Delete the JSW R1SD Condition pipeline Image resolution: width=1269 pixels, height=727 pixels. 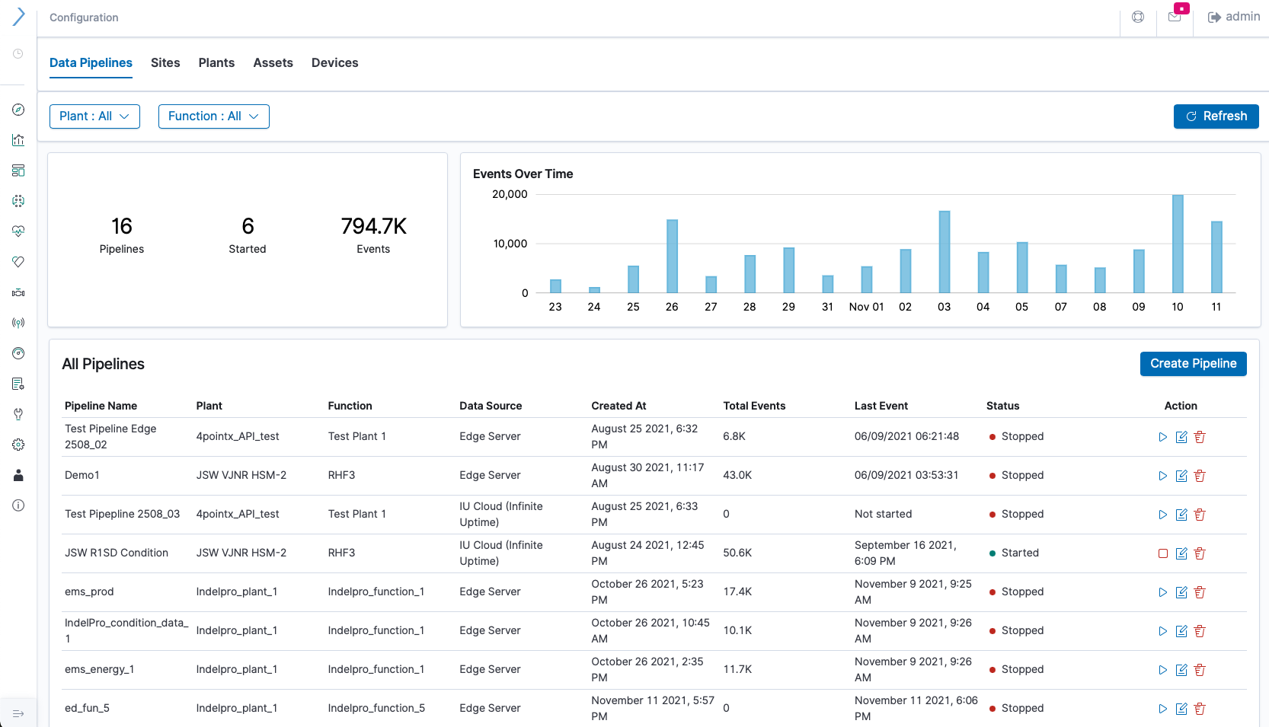point(1200,553)
